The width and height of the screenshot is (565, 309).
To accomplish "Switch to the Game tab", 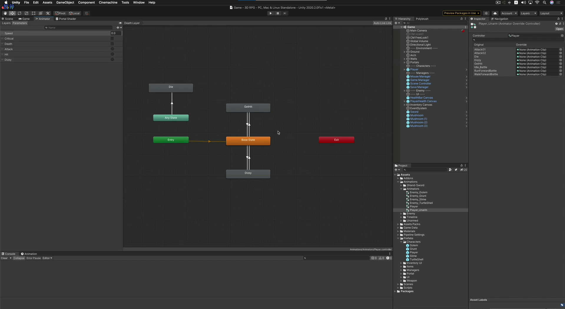I will (x=24, y=19).
